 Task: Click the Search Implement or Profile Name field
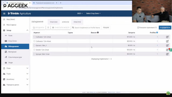87,27
